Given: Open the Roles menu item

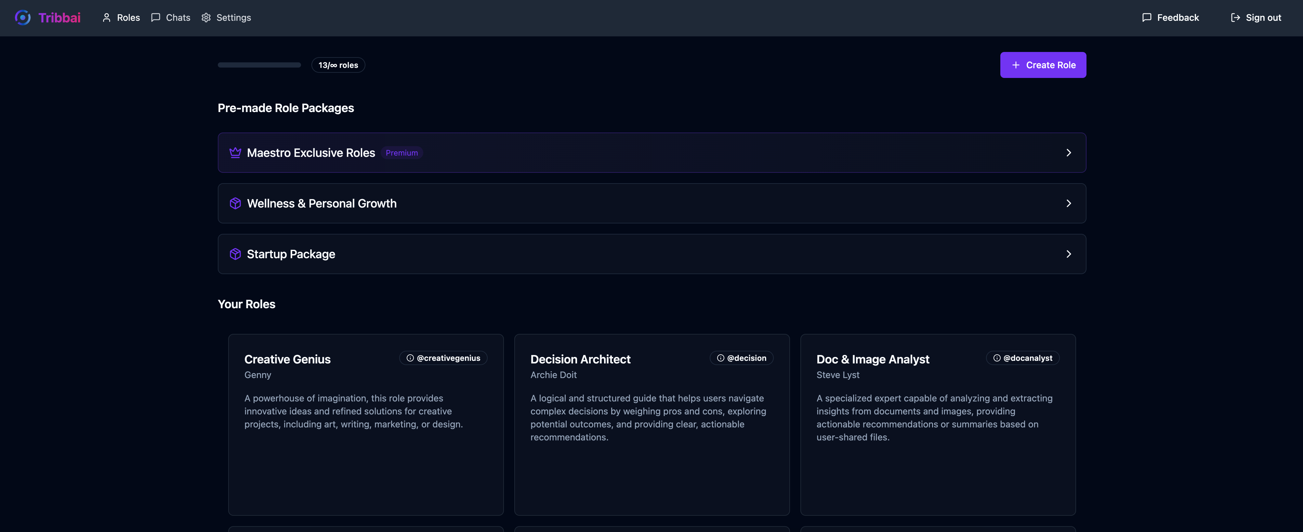Looking at the screenshot, I should [128, 17].
